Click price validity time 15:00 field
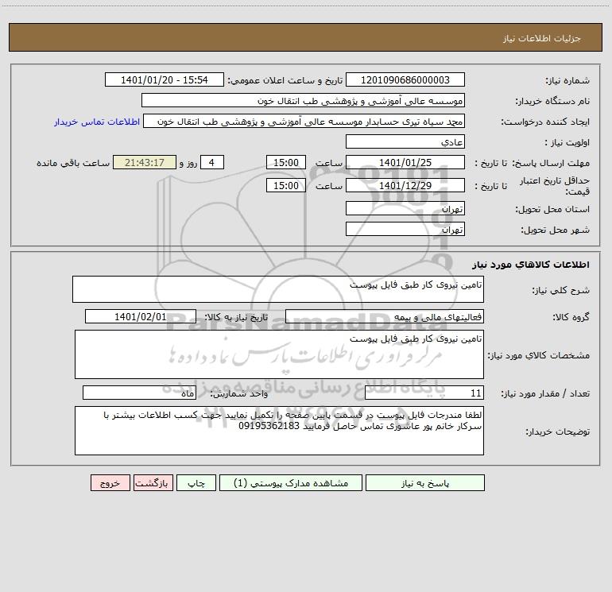 pyautogui.click(x=285, y=185)
